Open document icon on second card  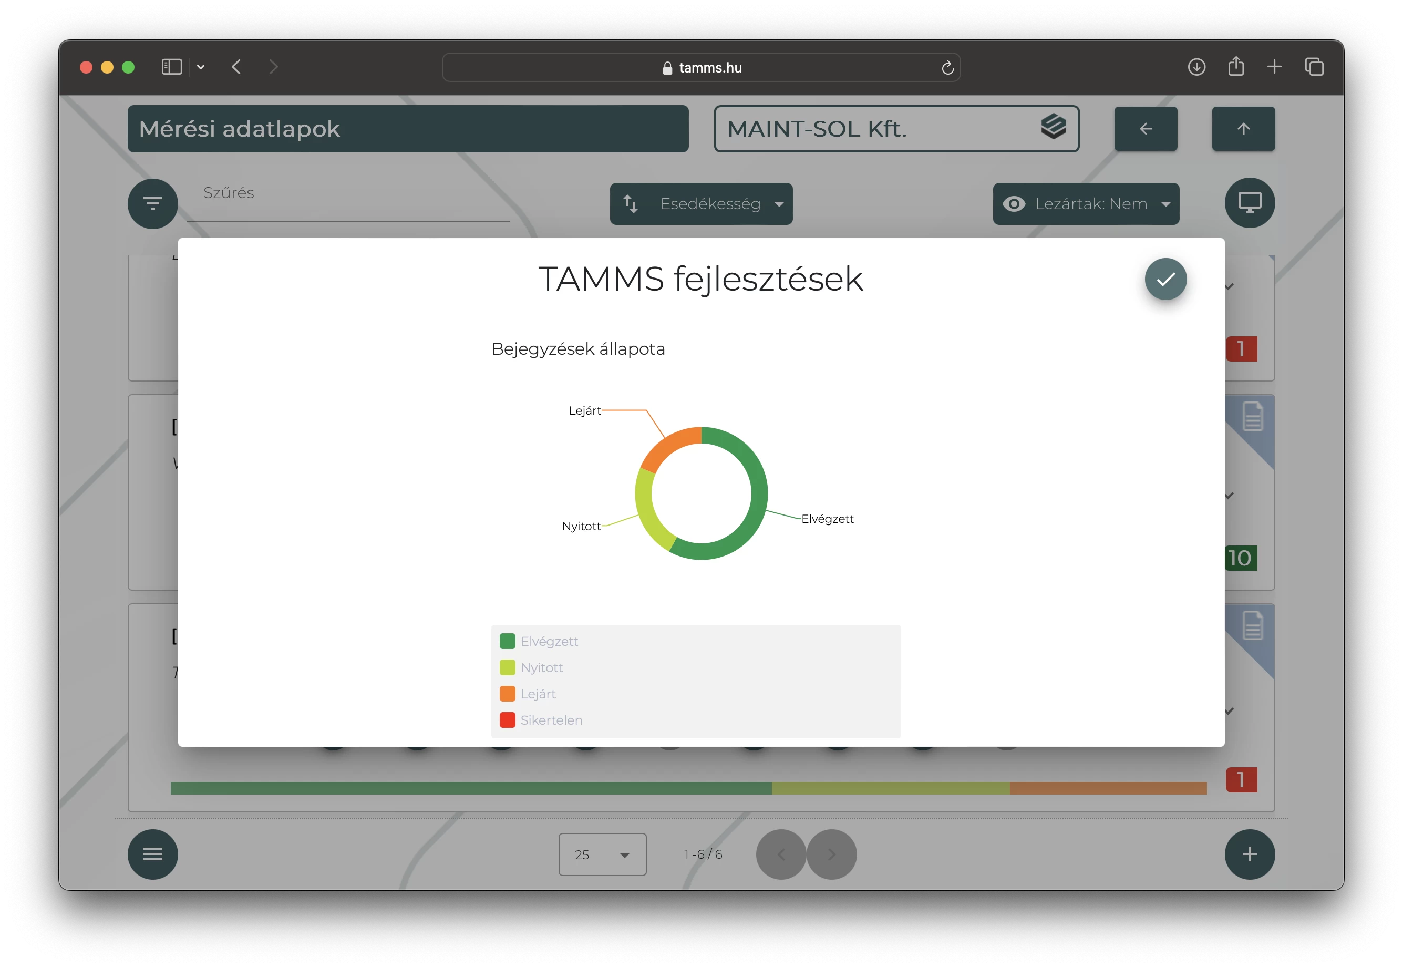point(1253,416)
